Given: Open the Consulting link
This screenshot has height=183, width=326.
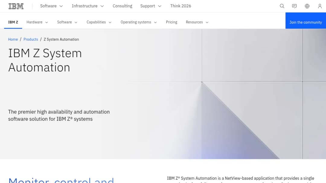Looking at the screenshot, I should [x=123, y=6].
